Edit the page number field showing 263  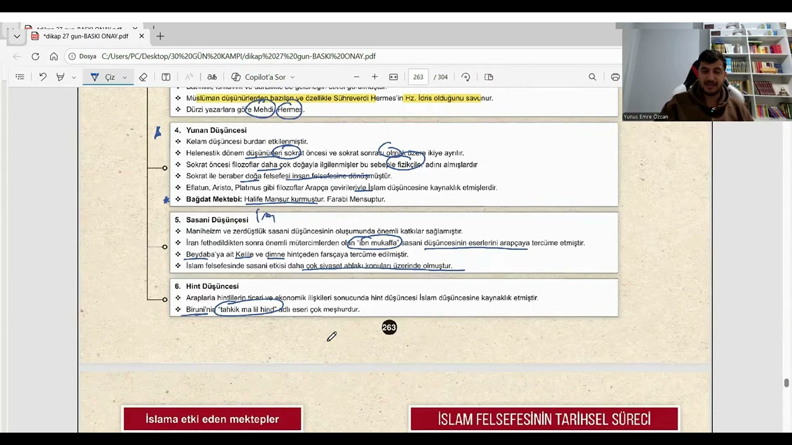pos(418,77)
